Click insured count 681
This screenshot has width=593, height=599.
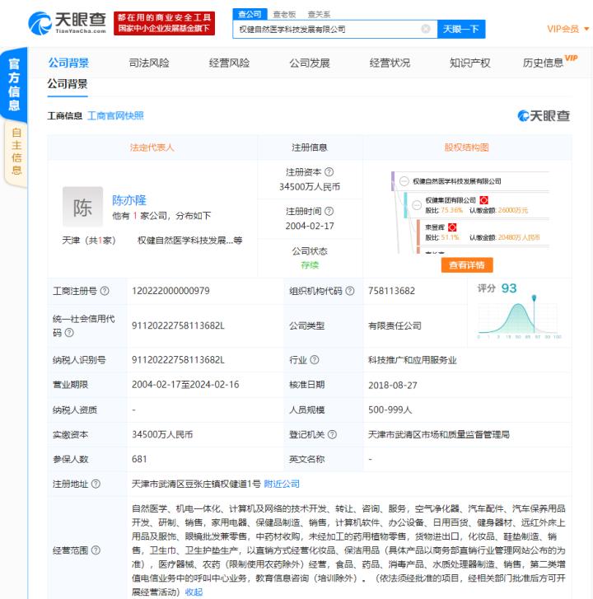coord(139,459)
